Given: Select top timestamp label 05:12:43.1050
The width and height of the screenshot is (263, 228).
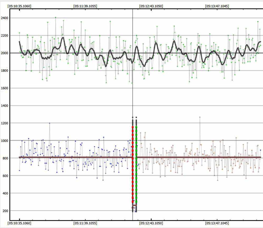Looking at the screenshot, I should click(x=151, y=6).
